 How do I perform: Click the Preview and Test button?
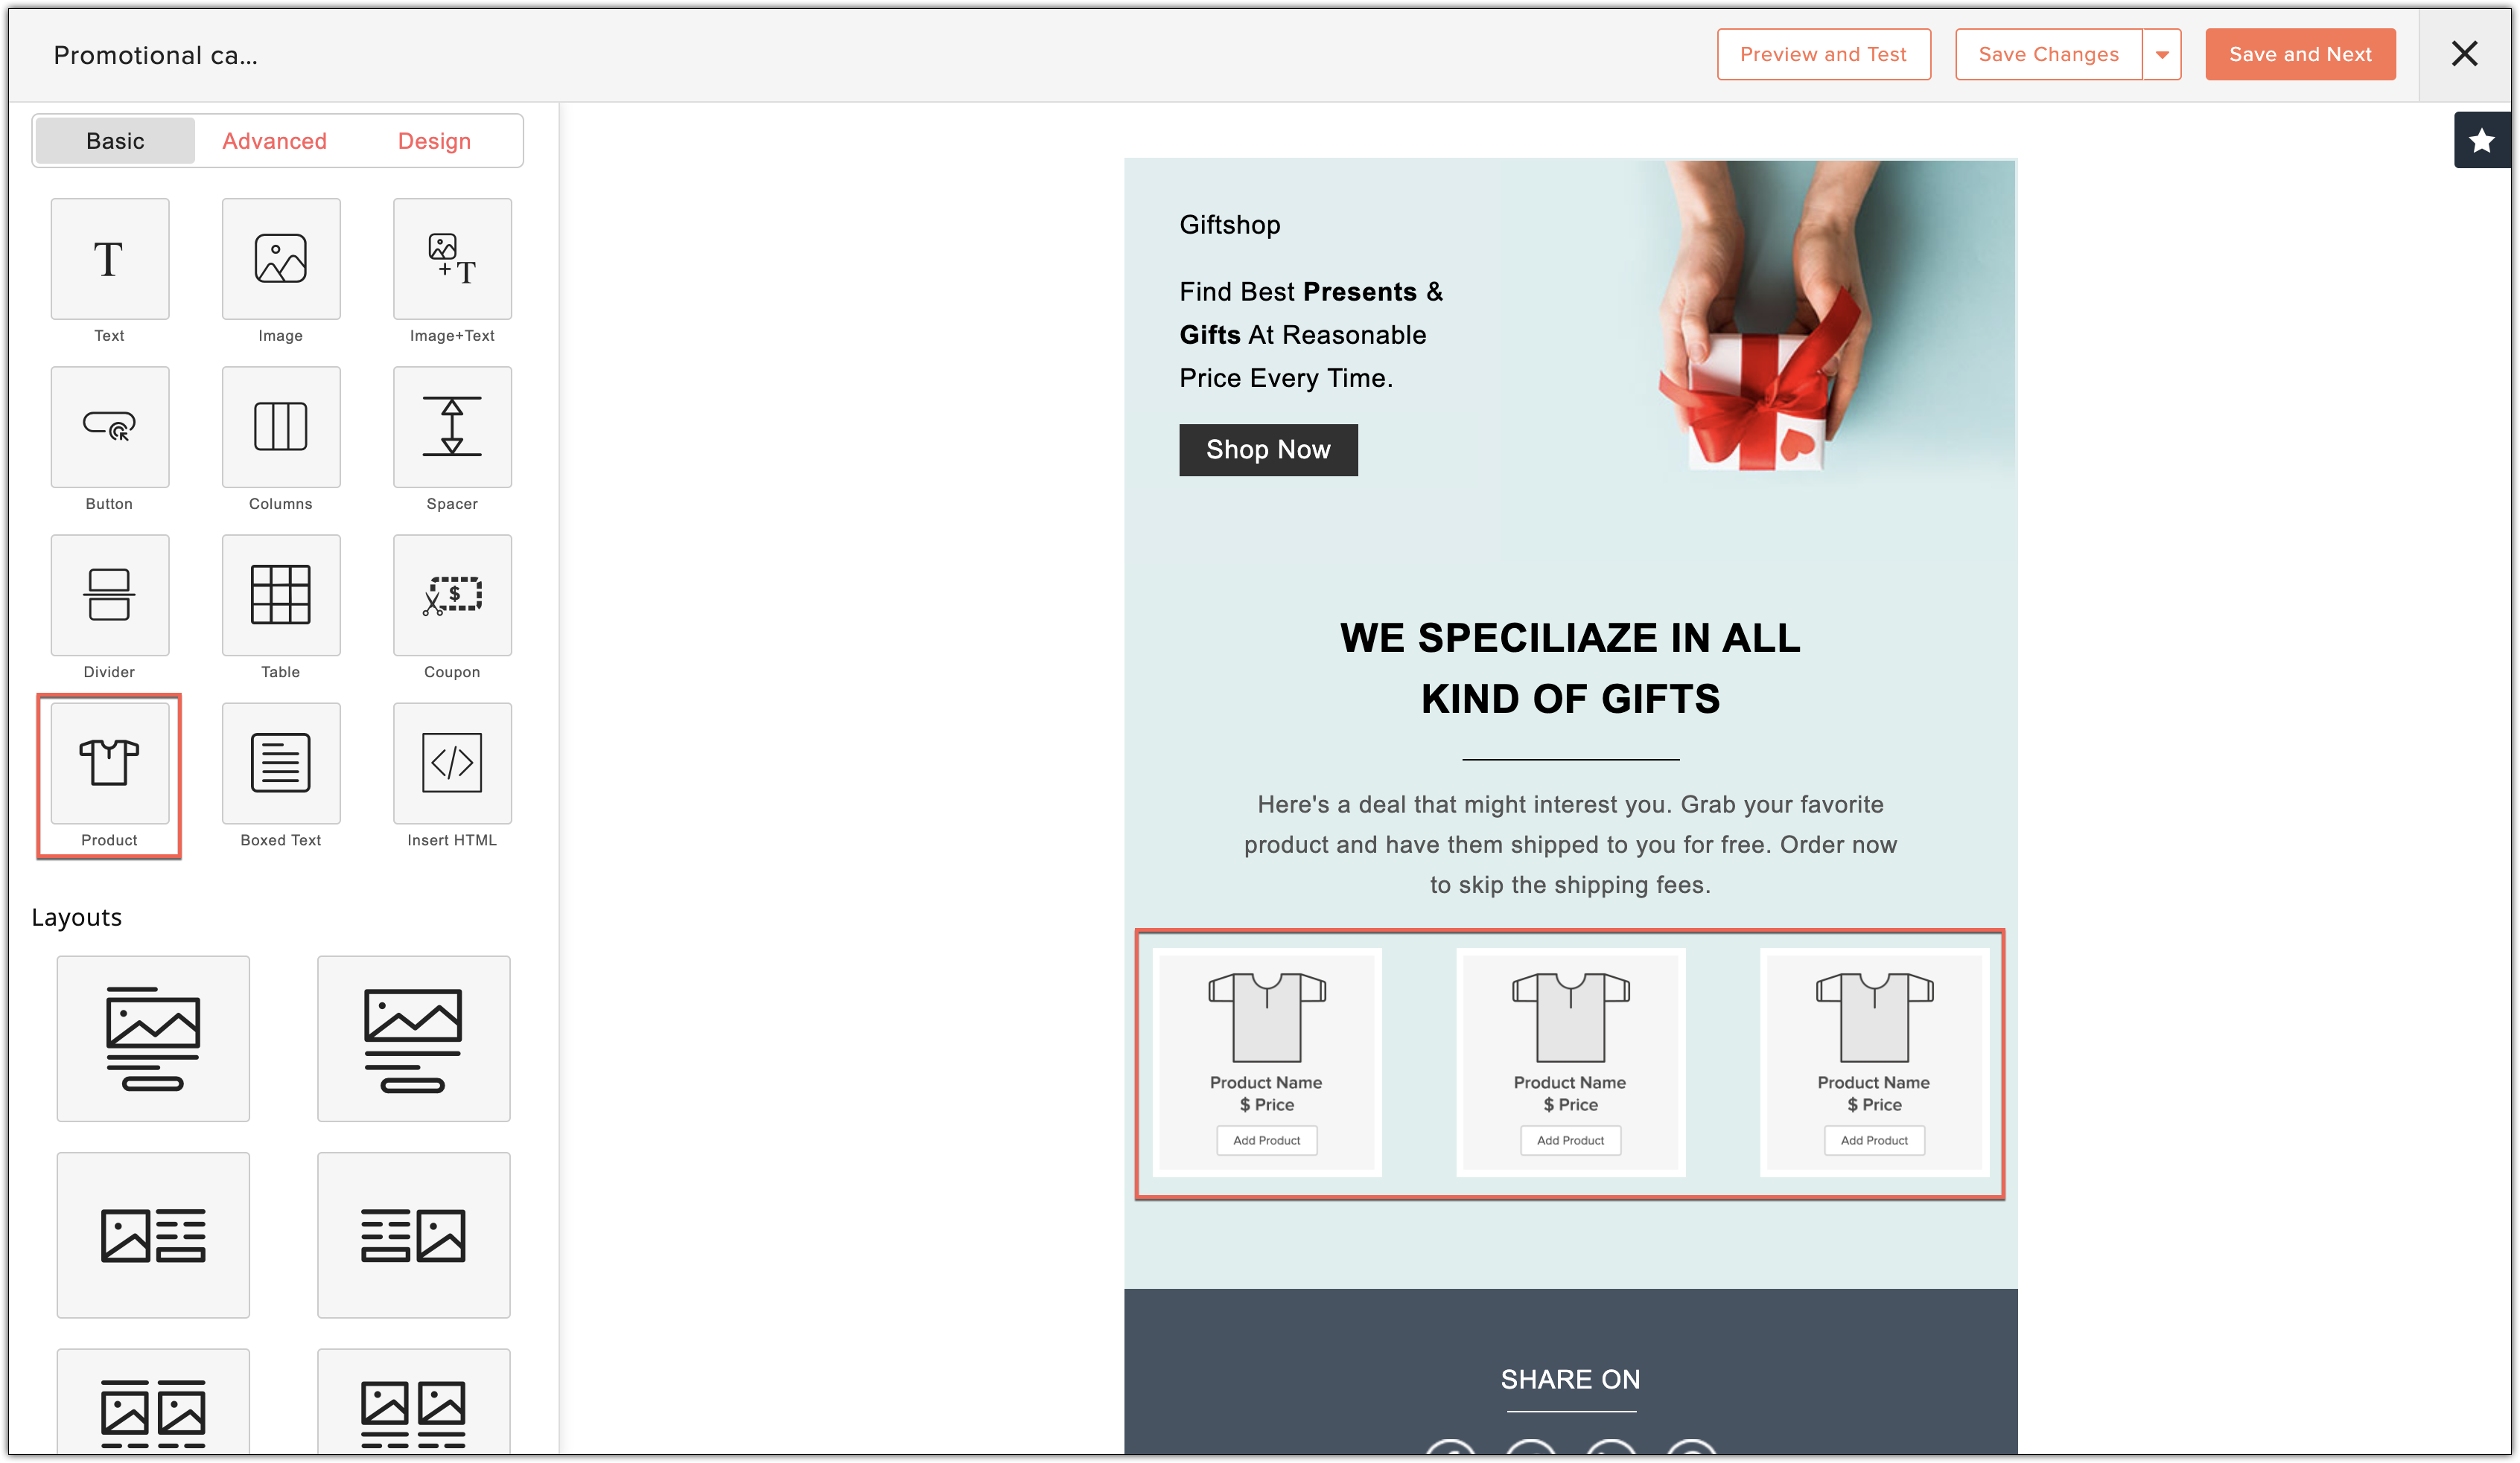pyautogui.click(x=1823, y=55)
